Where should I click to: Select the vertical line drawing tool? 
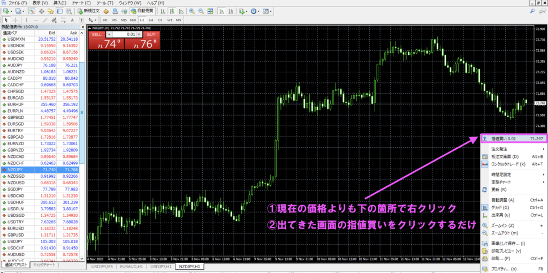[x=27, y=20]
